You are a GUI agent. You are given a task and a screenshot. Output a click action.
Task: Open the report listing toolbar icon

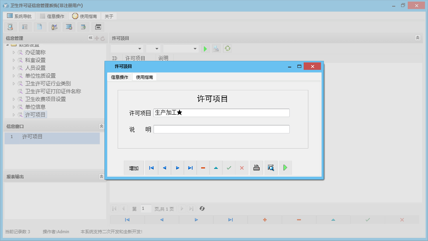pos(25,27)
